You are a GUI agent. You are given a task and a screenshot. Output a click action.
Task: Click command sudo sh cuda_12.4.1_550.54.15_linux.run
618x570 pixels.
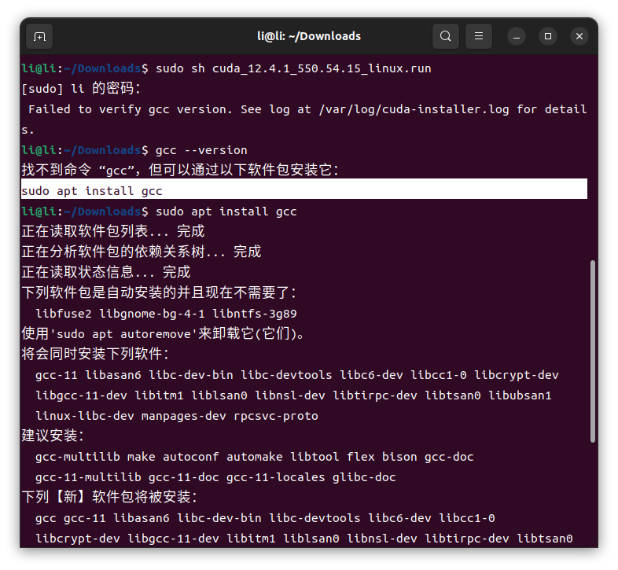point(293,68)
